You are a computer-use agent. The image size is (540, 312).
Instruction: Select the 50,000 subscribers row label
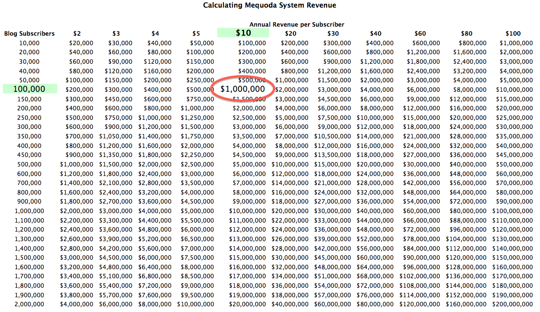[29, 80]
